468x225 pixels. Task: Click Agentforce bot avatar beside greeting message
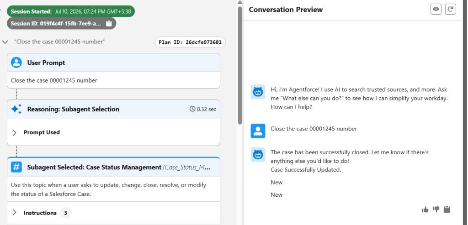258,92
